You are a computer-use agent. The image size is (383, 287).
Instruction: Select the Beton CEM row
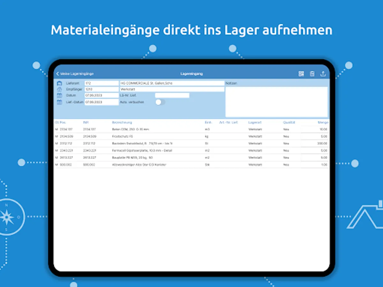click(x=191, y=129)
